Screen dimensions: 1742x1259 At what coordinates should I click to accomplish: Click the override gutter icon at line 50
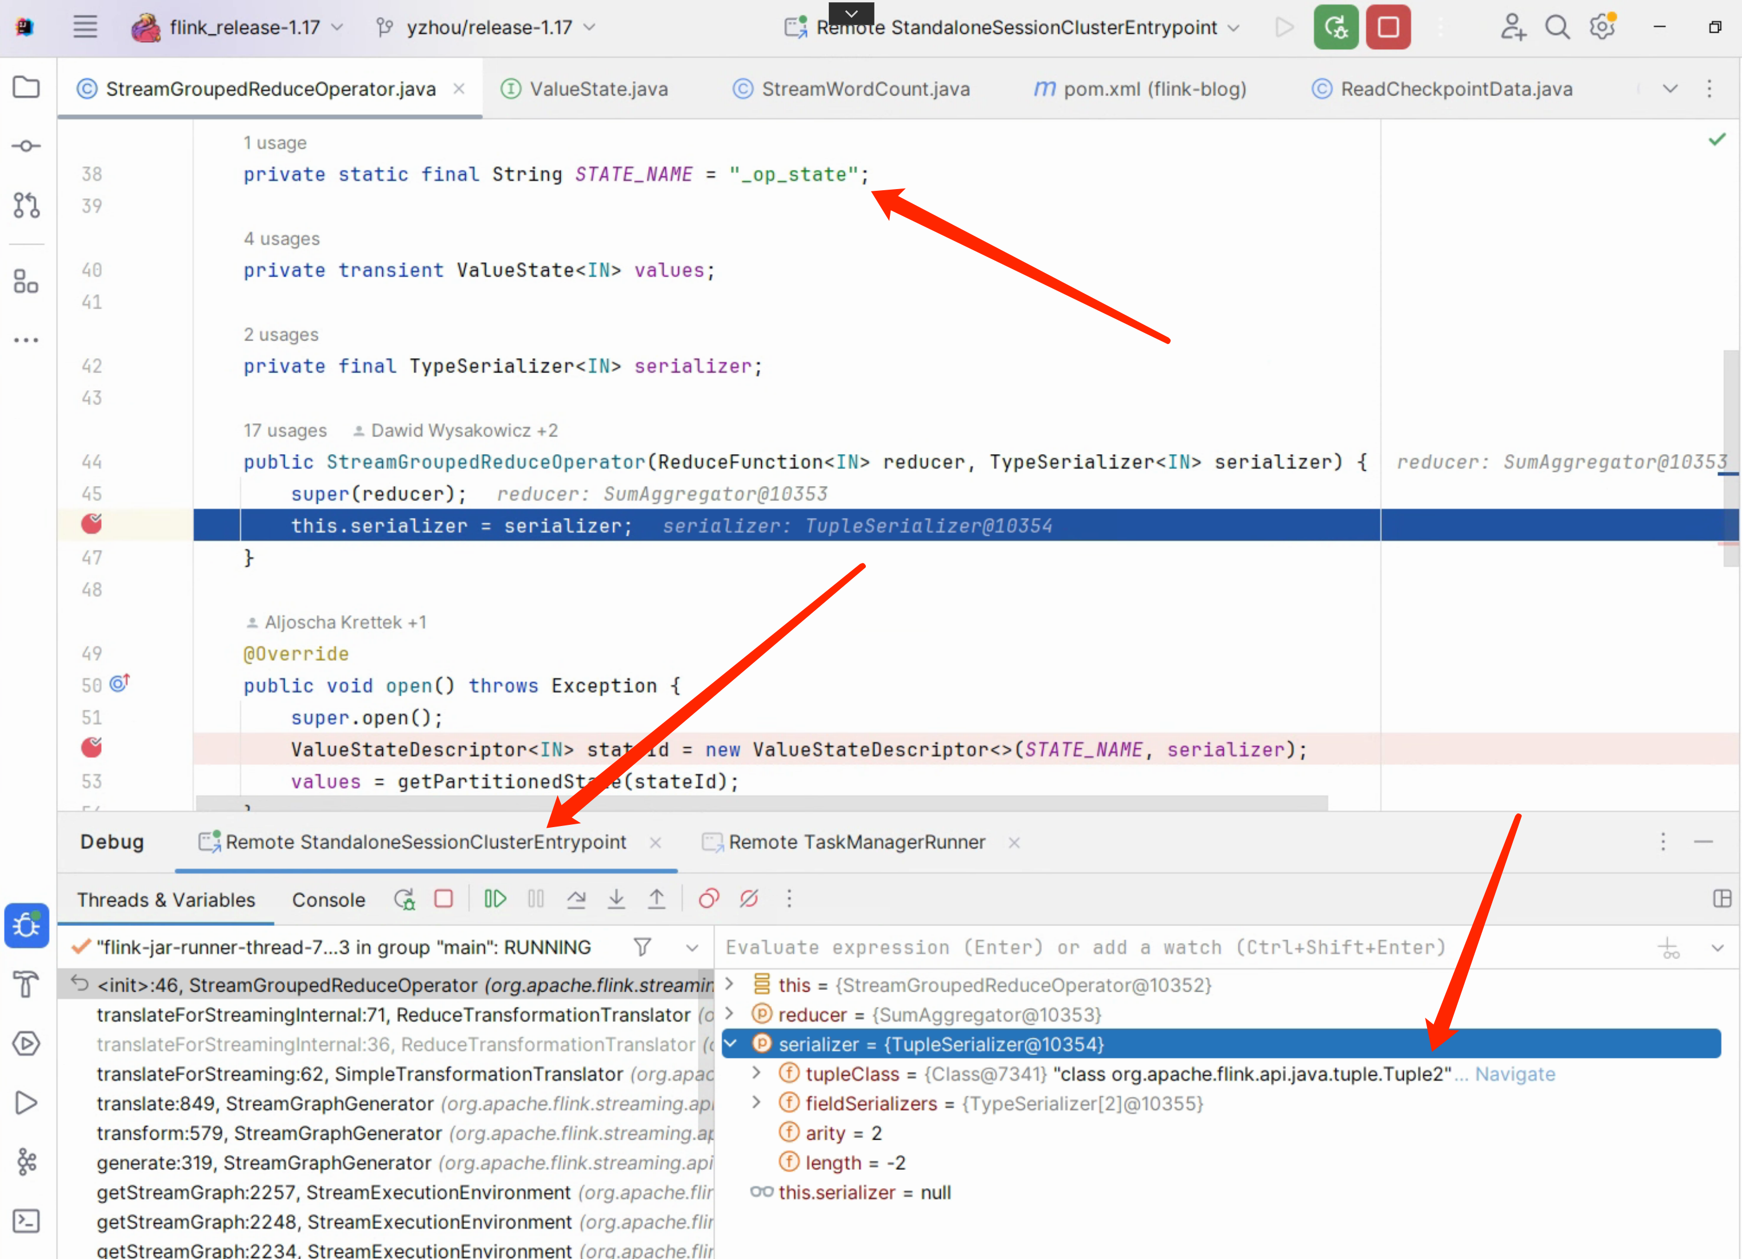coord(119,683)
